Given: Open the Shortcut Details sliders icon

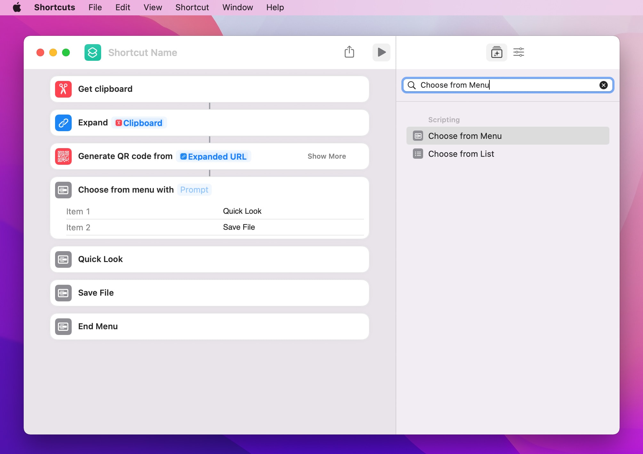Looking at the screenshot, I should [518, 52].
